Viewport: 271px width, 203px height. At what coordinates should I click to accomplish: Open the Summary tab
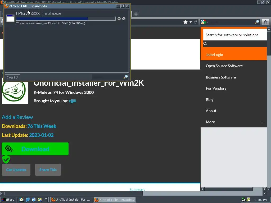pyautogui.click(x=137, y=189)
